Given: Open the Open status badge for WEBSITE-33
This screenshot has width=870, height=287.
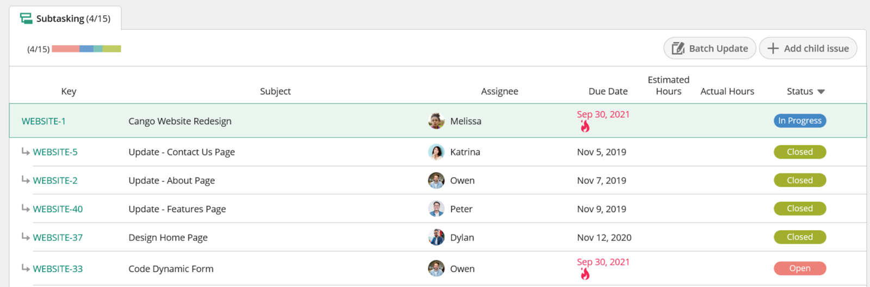Looking at the screenshot, I should (x=800, y=268).
